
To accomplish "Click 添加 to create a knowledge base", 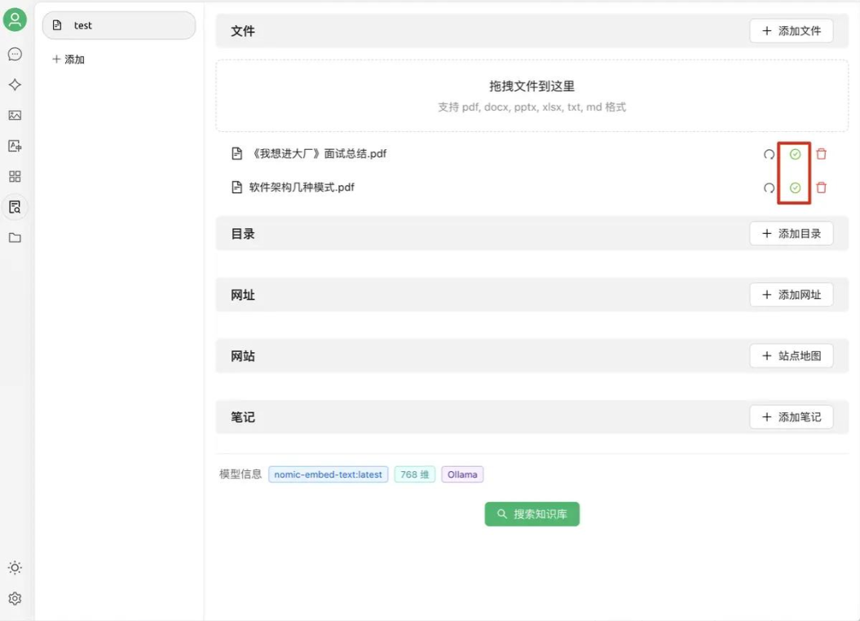I will point(68,59).
